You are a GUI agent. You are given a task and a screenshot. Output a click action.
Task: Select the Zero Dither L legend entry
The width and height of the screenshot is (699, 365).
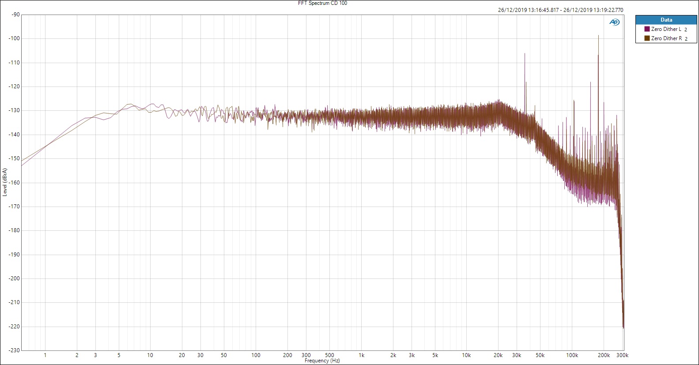(x=666, y=29)
